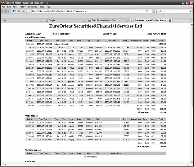
Task: Click ticket number 2249194
Action: [30, 106]
